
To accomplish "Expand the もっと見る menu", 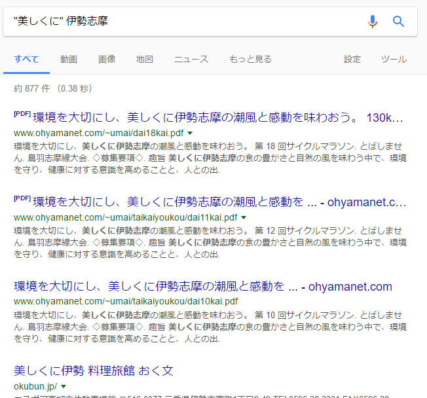I will [x=250, y=60].
